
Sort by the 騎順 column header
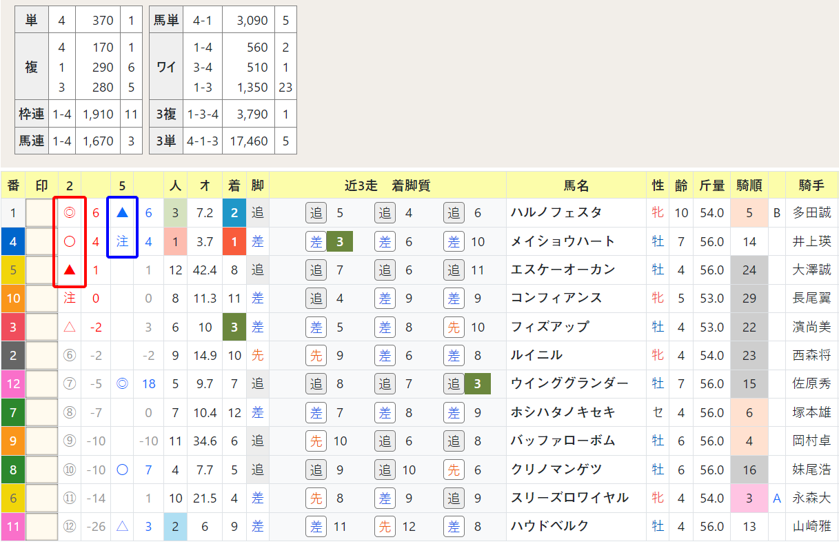[x=749, y=185]
